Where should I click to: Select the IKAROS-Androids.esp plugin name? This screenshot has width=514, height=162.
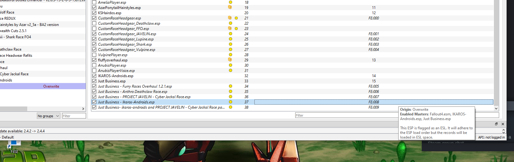[115, 76]
